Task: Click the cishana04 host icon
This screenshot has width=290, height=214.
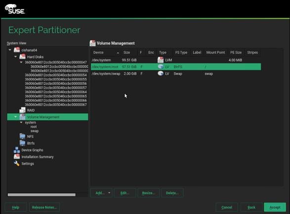Action: 17,50
